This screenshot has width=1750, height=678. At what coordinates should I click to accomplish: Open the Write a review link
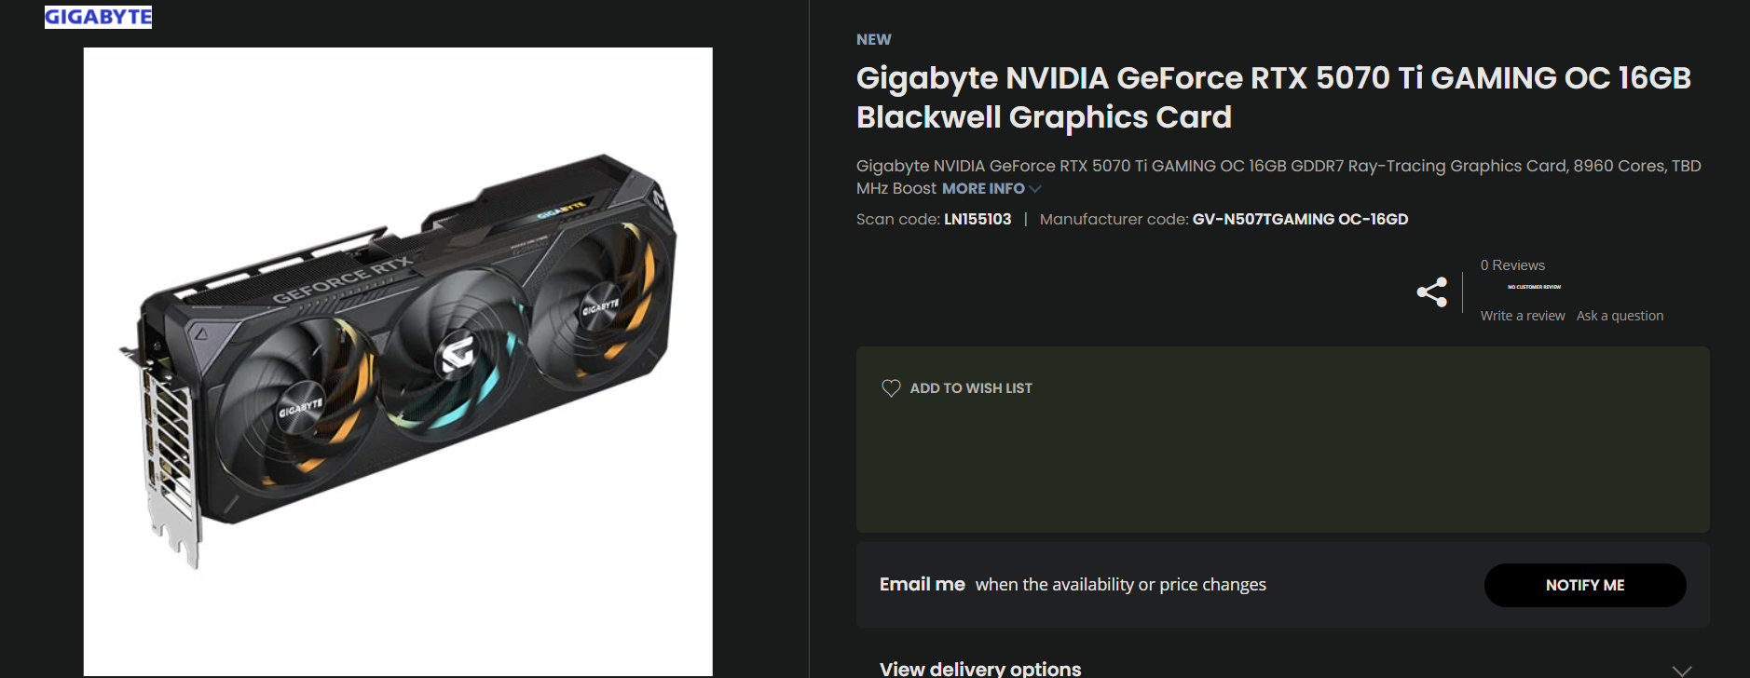click(x=1523, y=316)
